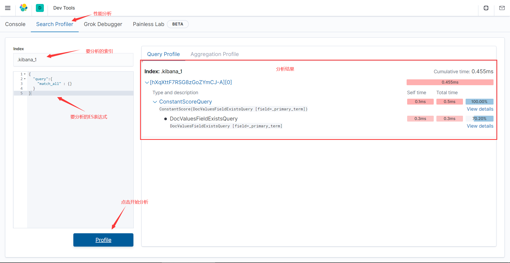Image resolution: width=510 pixels, height=263 pixels.
Task: Open View details for ConstantScoreQuery
Action: [480, 109]
